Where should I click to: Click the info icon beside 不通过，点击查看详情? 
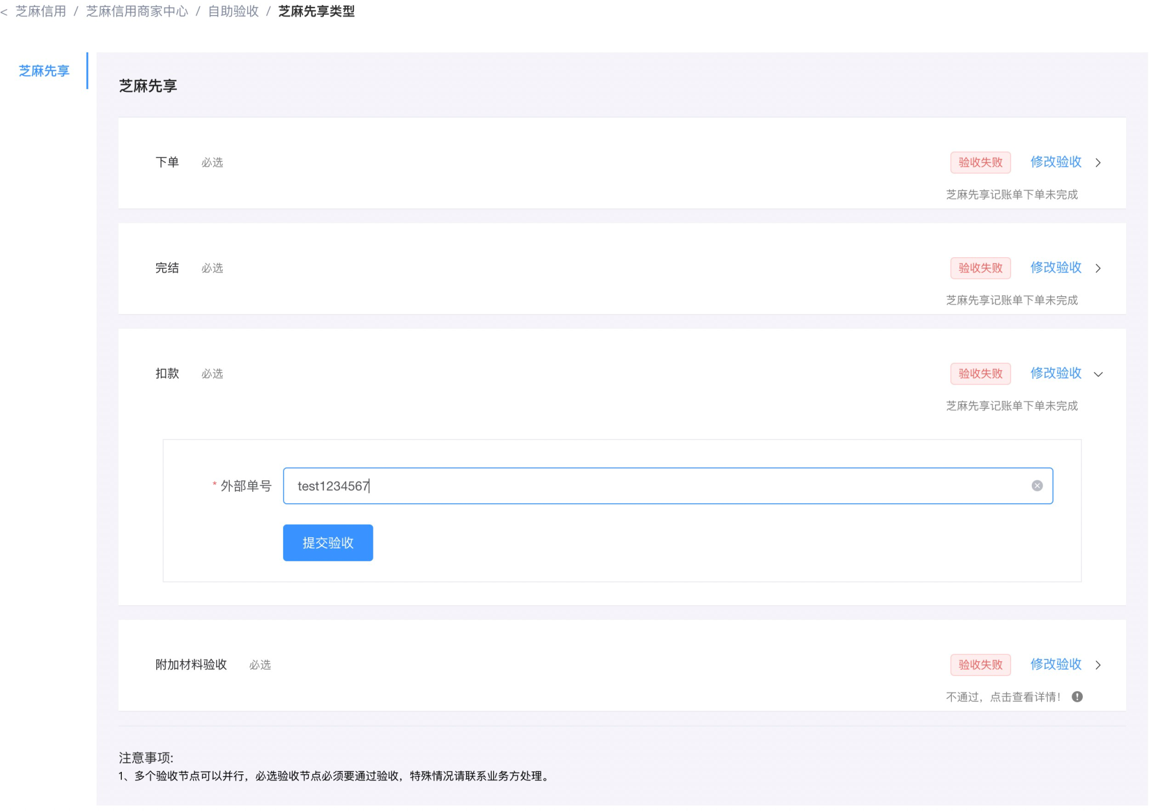coord(1077,696)
